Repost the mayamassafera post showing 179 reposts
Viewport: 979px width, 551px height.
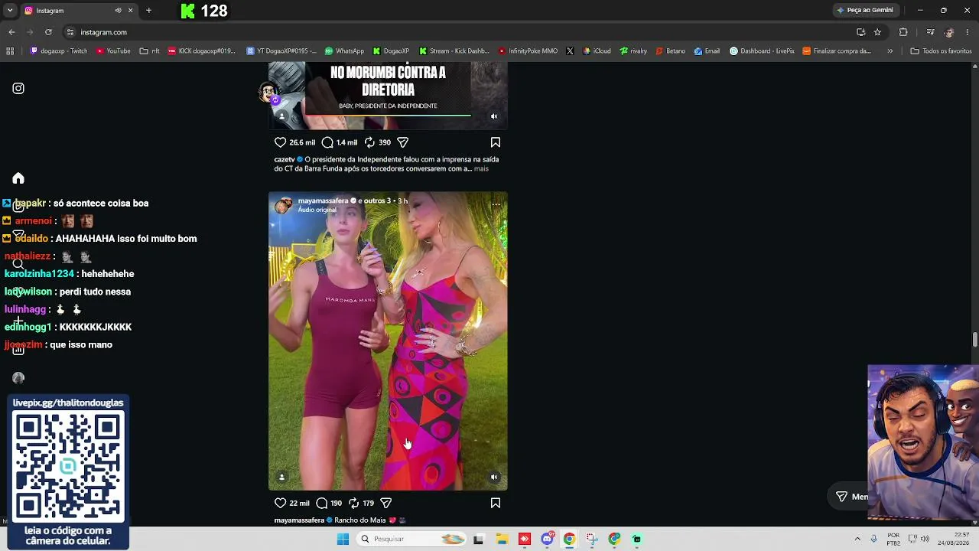pos(353,503)
